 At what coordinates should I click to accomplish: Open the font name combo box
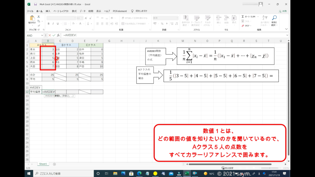coord(61,18)
